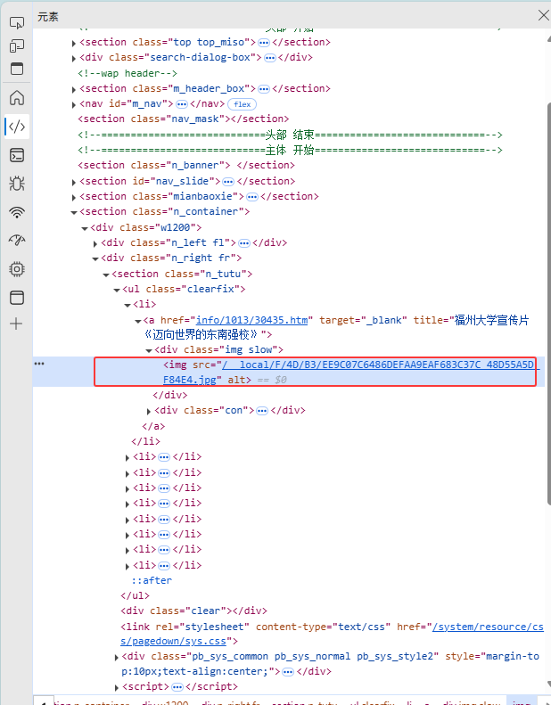Open the Memory chip tool
The width and height of the screenshot is (551, 705).
(17, 269)
